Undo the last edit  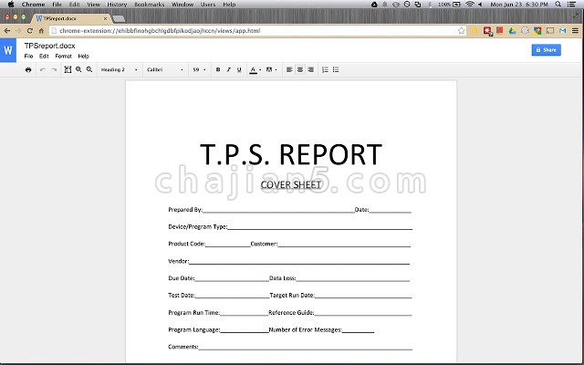coord(43,69)
